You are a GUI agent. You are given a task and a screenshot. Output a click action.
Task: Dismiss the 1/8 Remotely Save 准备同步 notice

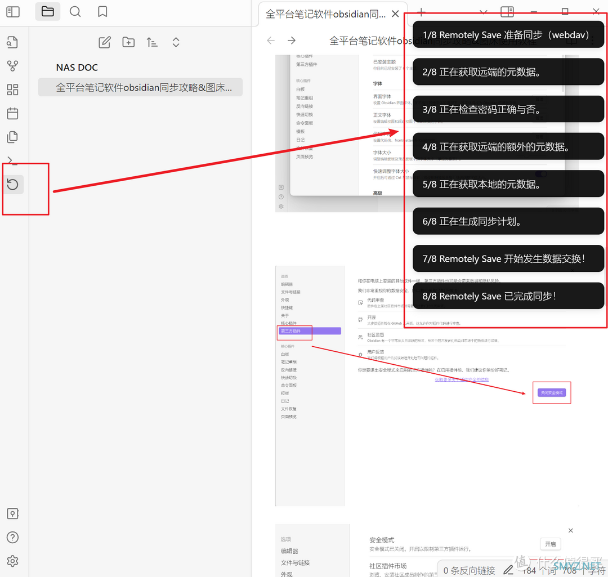click(508, 34)
